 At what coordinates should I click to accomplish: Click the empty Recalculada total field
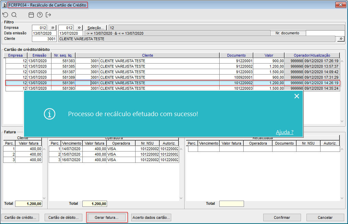pyautogui.click(x=231, y=204)
